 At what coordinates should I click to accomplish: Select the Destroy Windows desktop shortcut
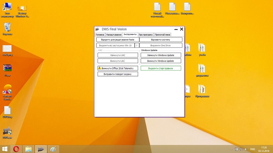(x=22, y=11)
